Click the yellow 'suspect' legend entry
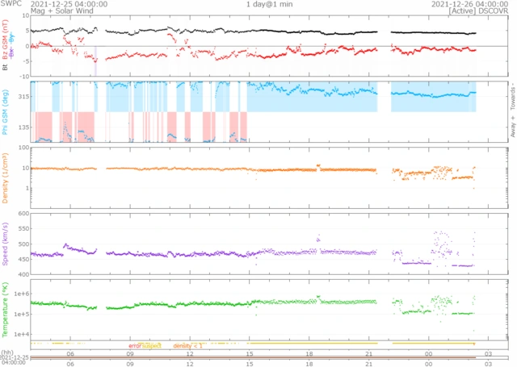Image resolution: width=517 pixels, height=367 pixels. 152,345
